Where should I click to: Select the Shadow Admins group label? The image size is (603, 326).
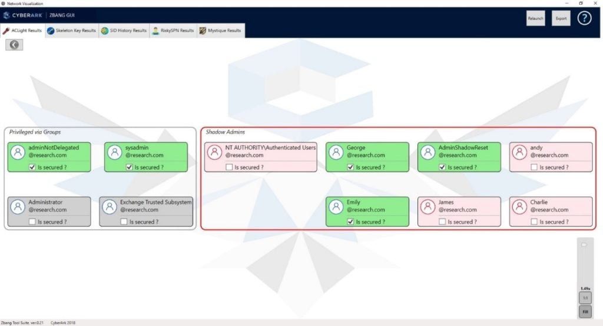[x=226, y=132]
